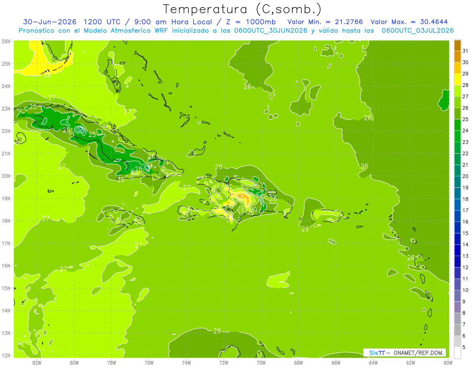Click latitude axis label 25N
This screenshot has width=476, height=368.
click(6, 64)
